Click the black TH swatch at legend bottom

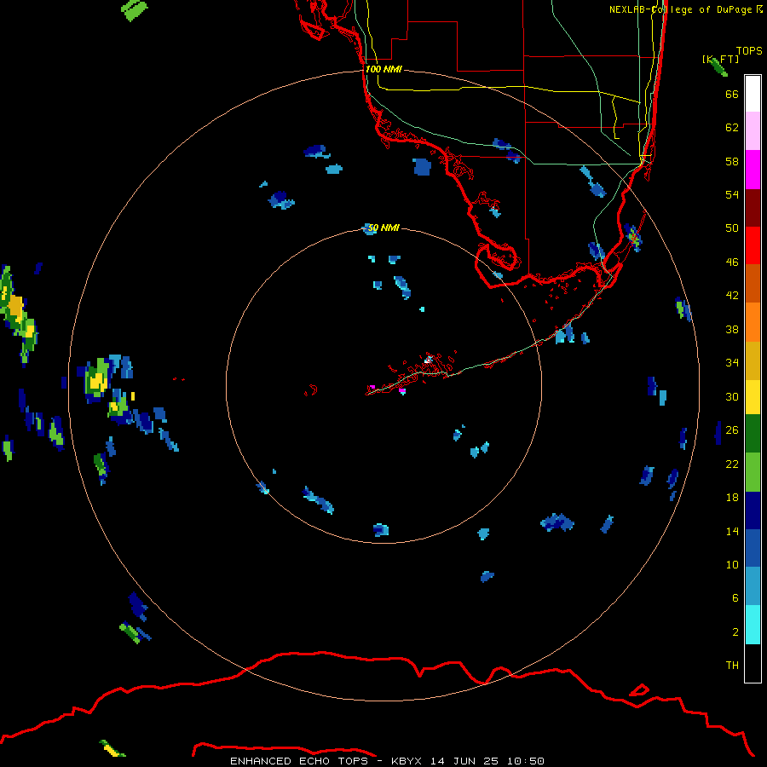[753, 663]
